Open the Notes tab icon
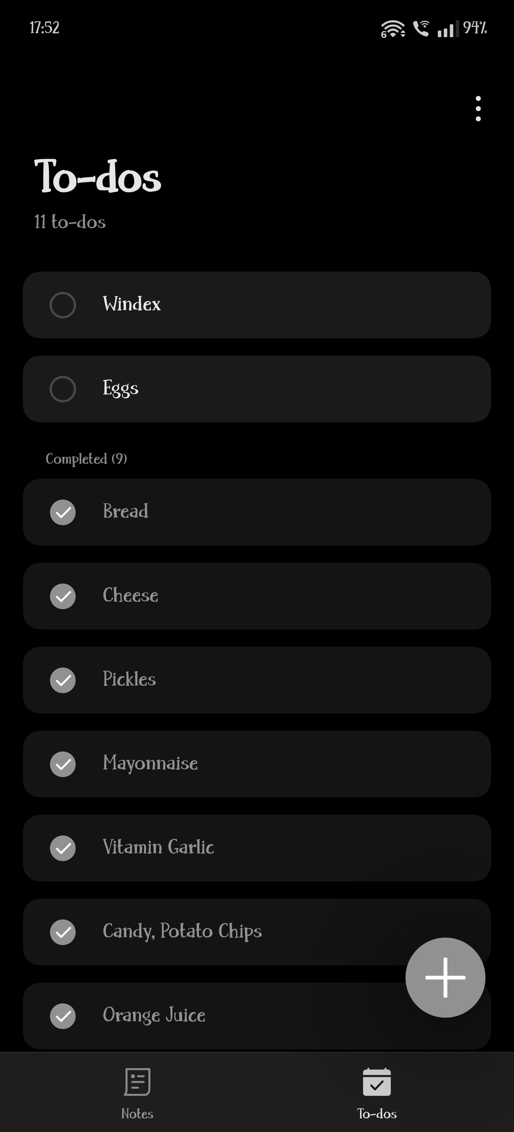 [x=137, y=1082]
